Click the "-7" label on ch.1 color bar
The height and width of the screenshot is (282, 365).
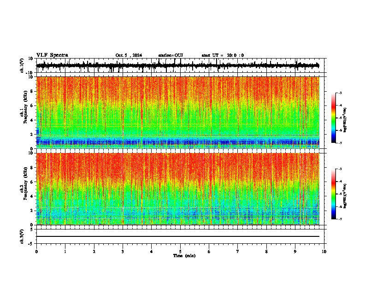(340, 143)
